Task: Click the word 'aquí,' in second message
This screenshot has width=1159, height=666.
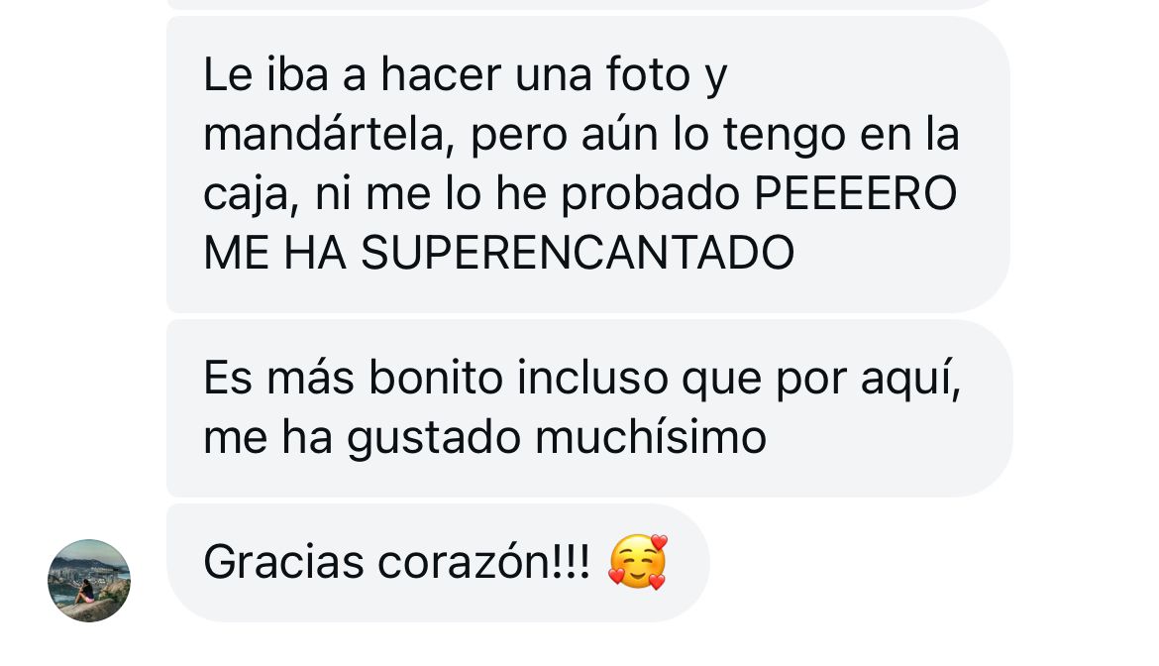Action: click(x=910, y=380)
